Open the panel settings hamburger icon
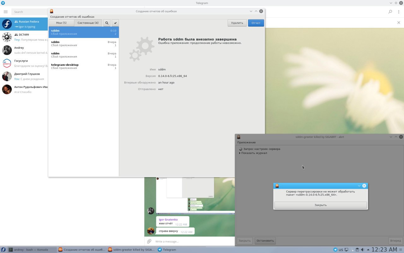Image resolution: width=404 pixels, height=253 pixels. [401, 250]
